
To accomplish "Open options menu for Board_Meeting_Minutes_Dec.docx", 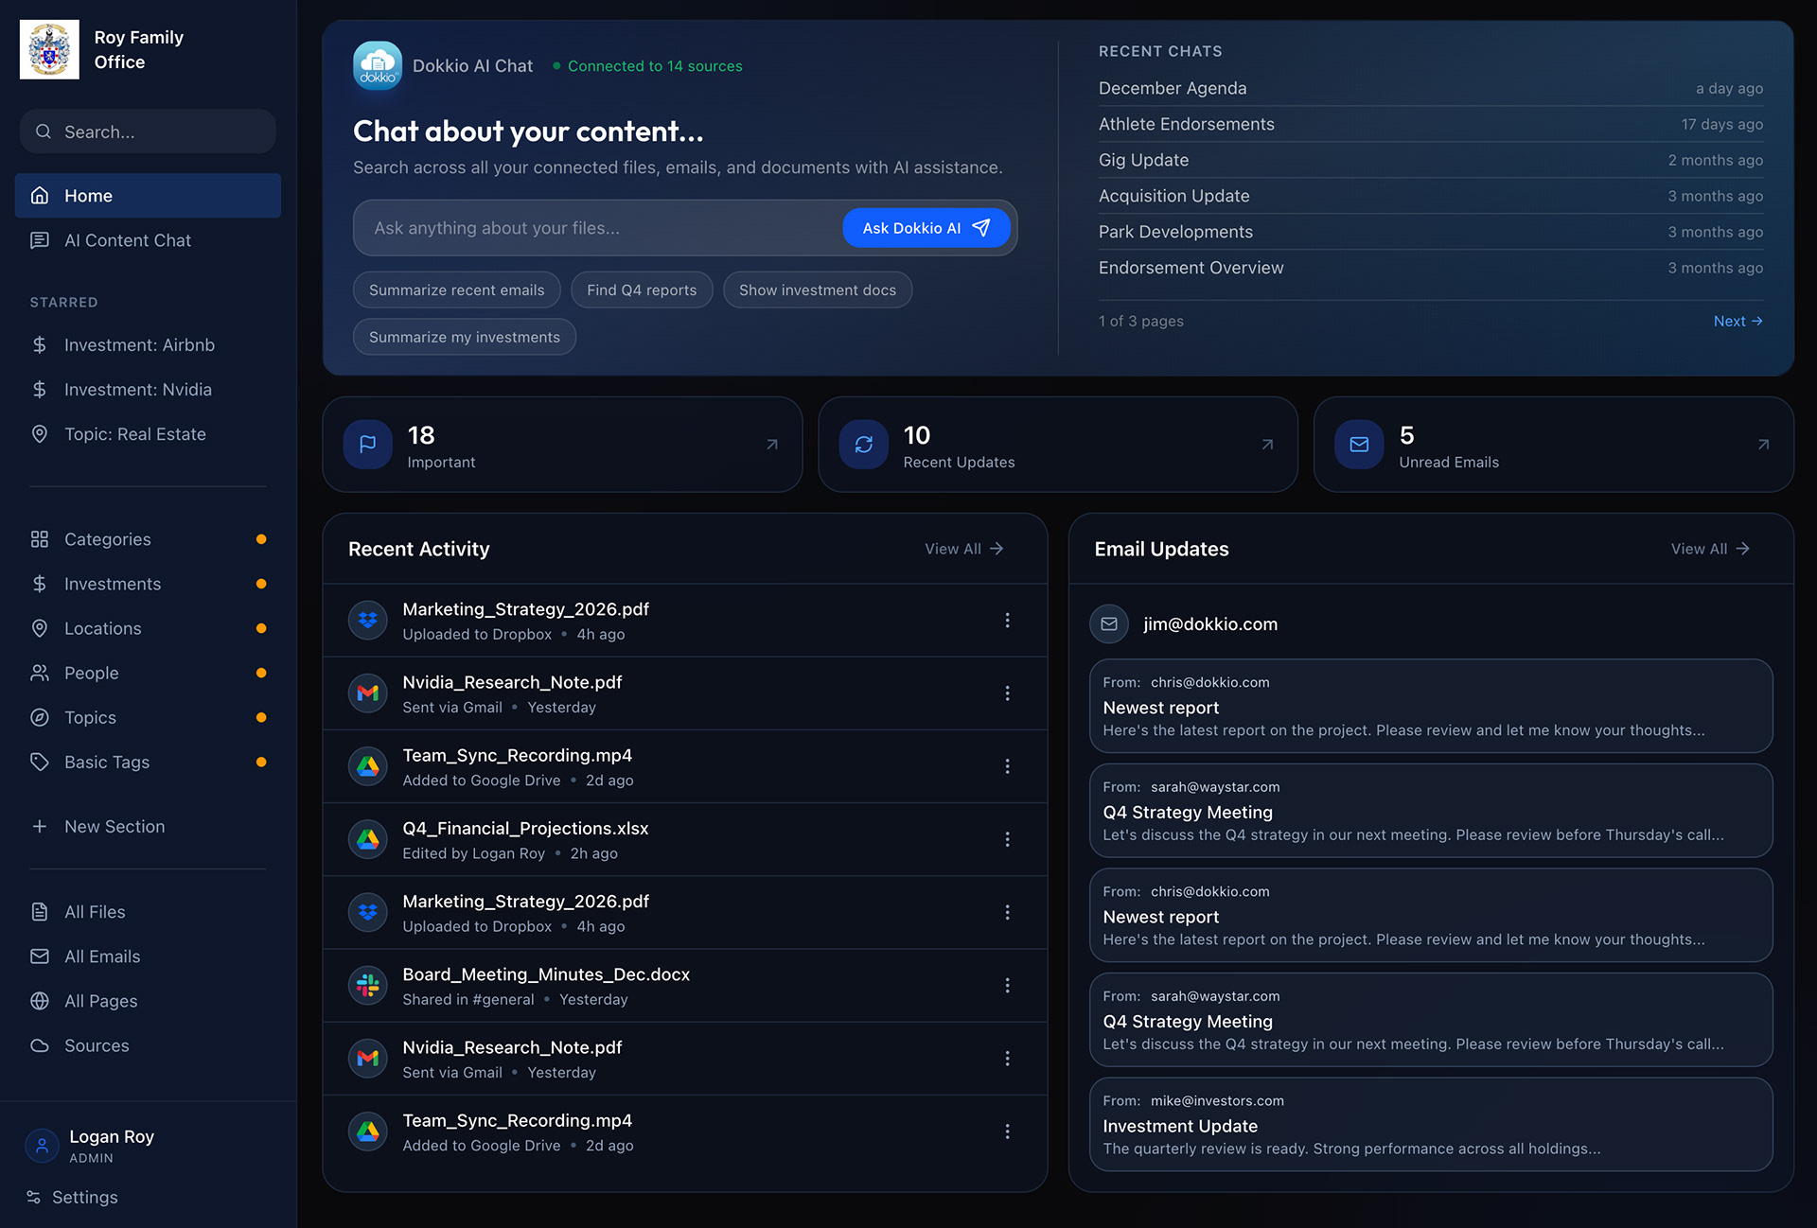I will [1007, 986].
